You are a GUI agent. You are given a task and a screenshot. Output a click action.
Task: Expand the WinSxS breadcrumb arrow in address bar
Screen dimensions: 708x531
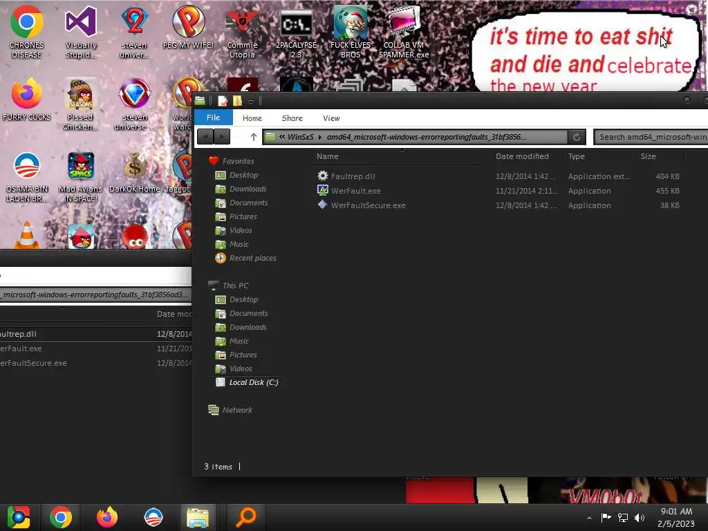tap(319, 138)
